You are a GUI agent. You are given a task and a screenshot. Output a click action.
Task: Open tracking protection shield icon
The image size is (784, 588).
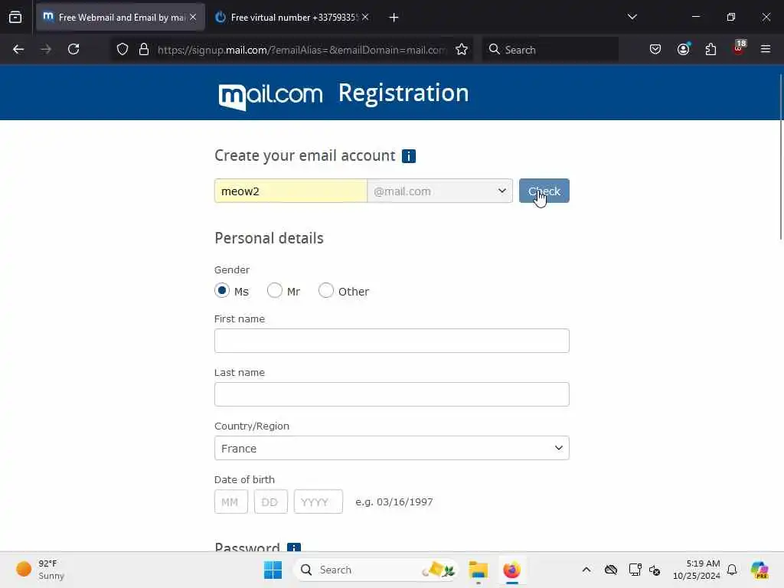click(x=122, y=49)
